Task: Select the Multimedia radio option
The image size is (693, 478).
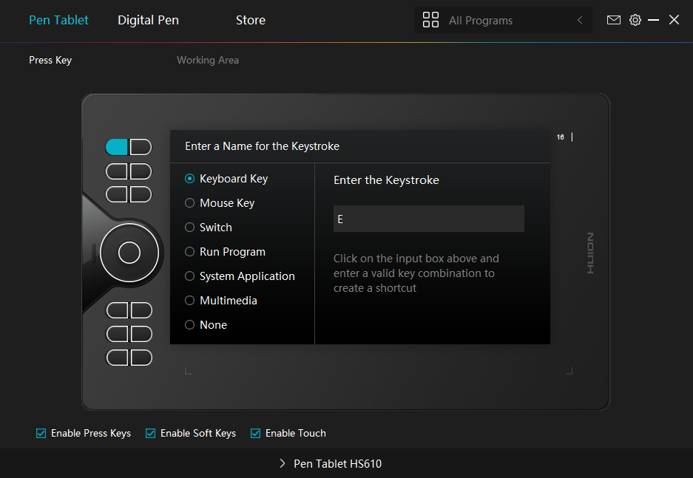Action: click(190, 301)
